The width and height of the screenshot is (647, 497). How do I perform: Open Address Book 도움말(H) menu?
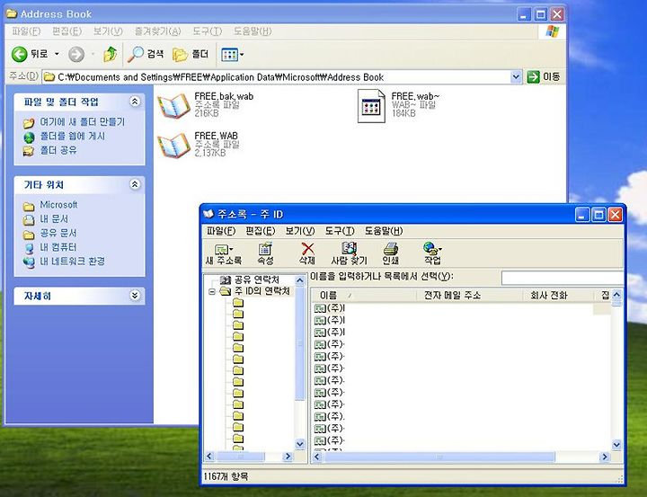pyautogui.click(x=384, y=231)
